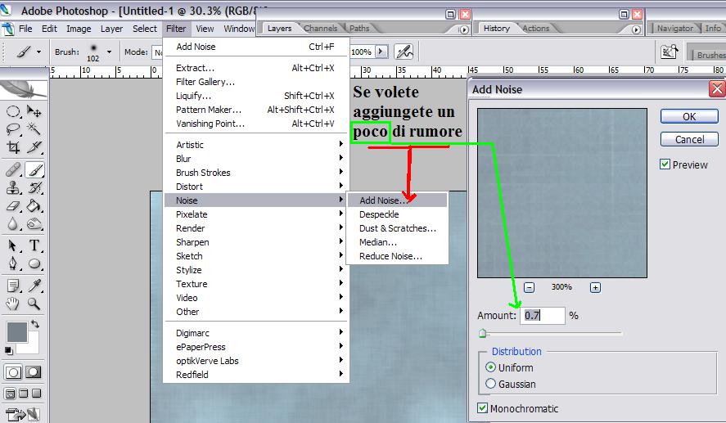The image size is (726, 423).
Task: Select Uniform distribution
Action: [x=490, y=367]
